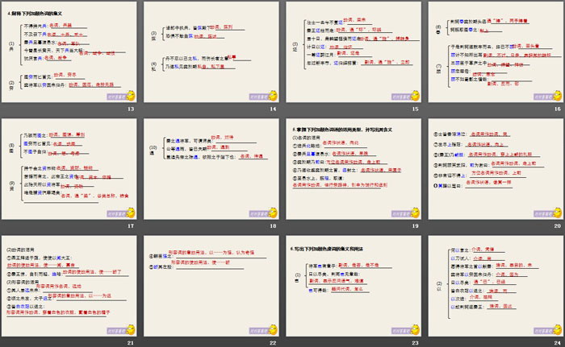Image resolution: width=565 pixels, height=347 pixels.
Task: Click the purple label button on slide 14
Action: pyautogui.click(x=259, y=97)
